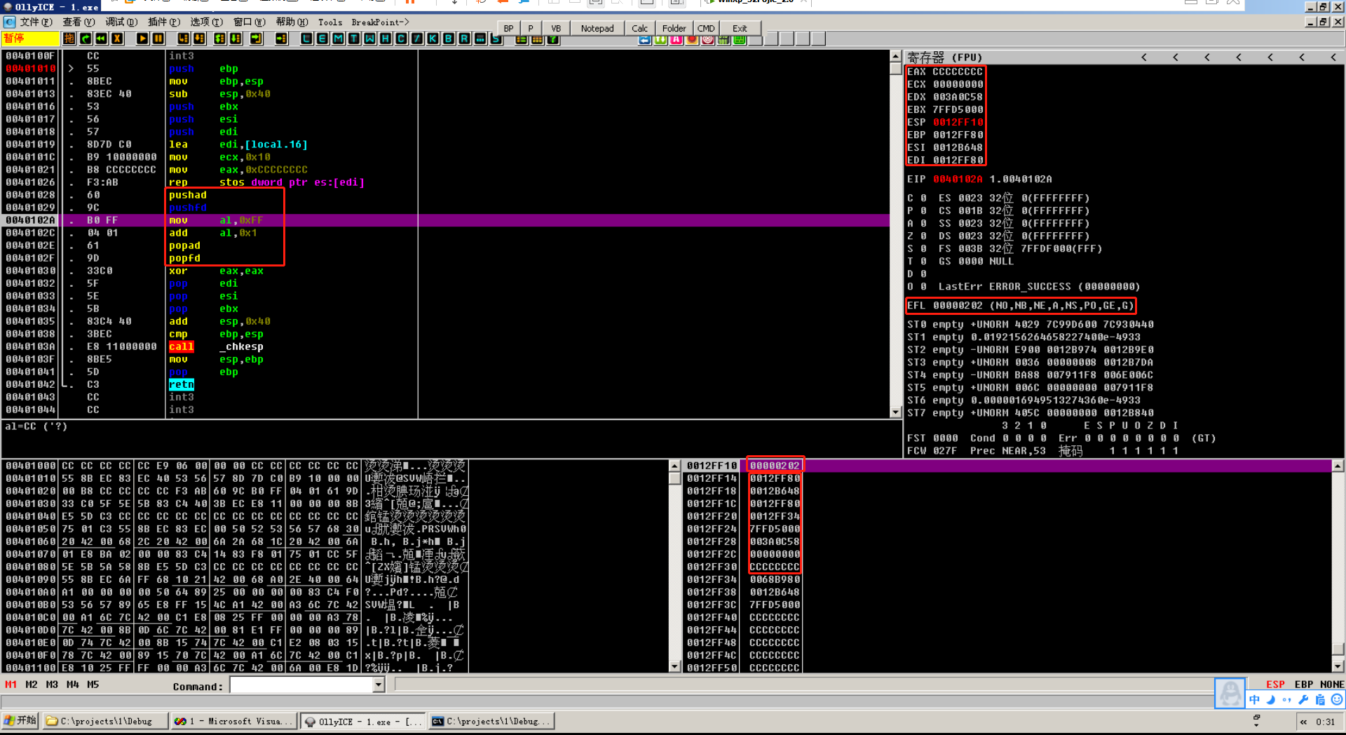The height and width of the screenshot is (735, 1346).
Task: Select the M3 memory dump button
Action: coord(52,685)
